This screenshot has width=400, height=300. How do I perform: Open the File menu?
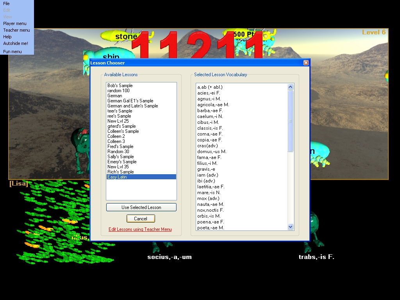[7, 4]
